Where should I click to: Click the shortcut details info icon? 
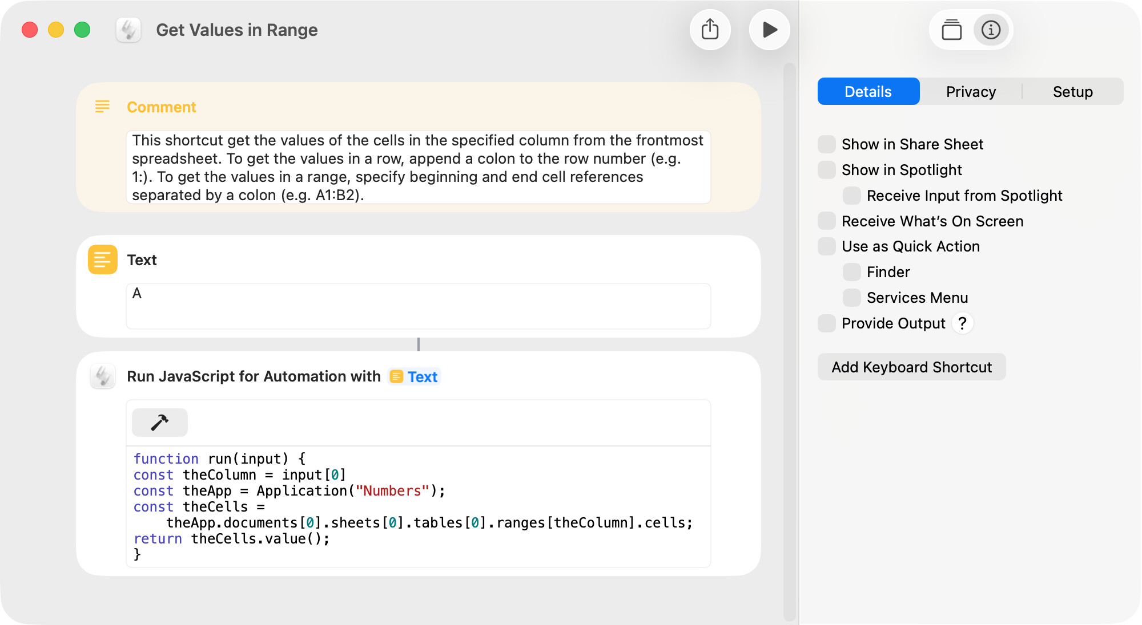tap(991, 30)
